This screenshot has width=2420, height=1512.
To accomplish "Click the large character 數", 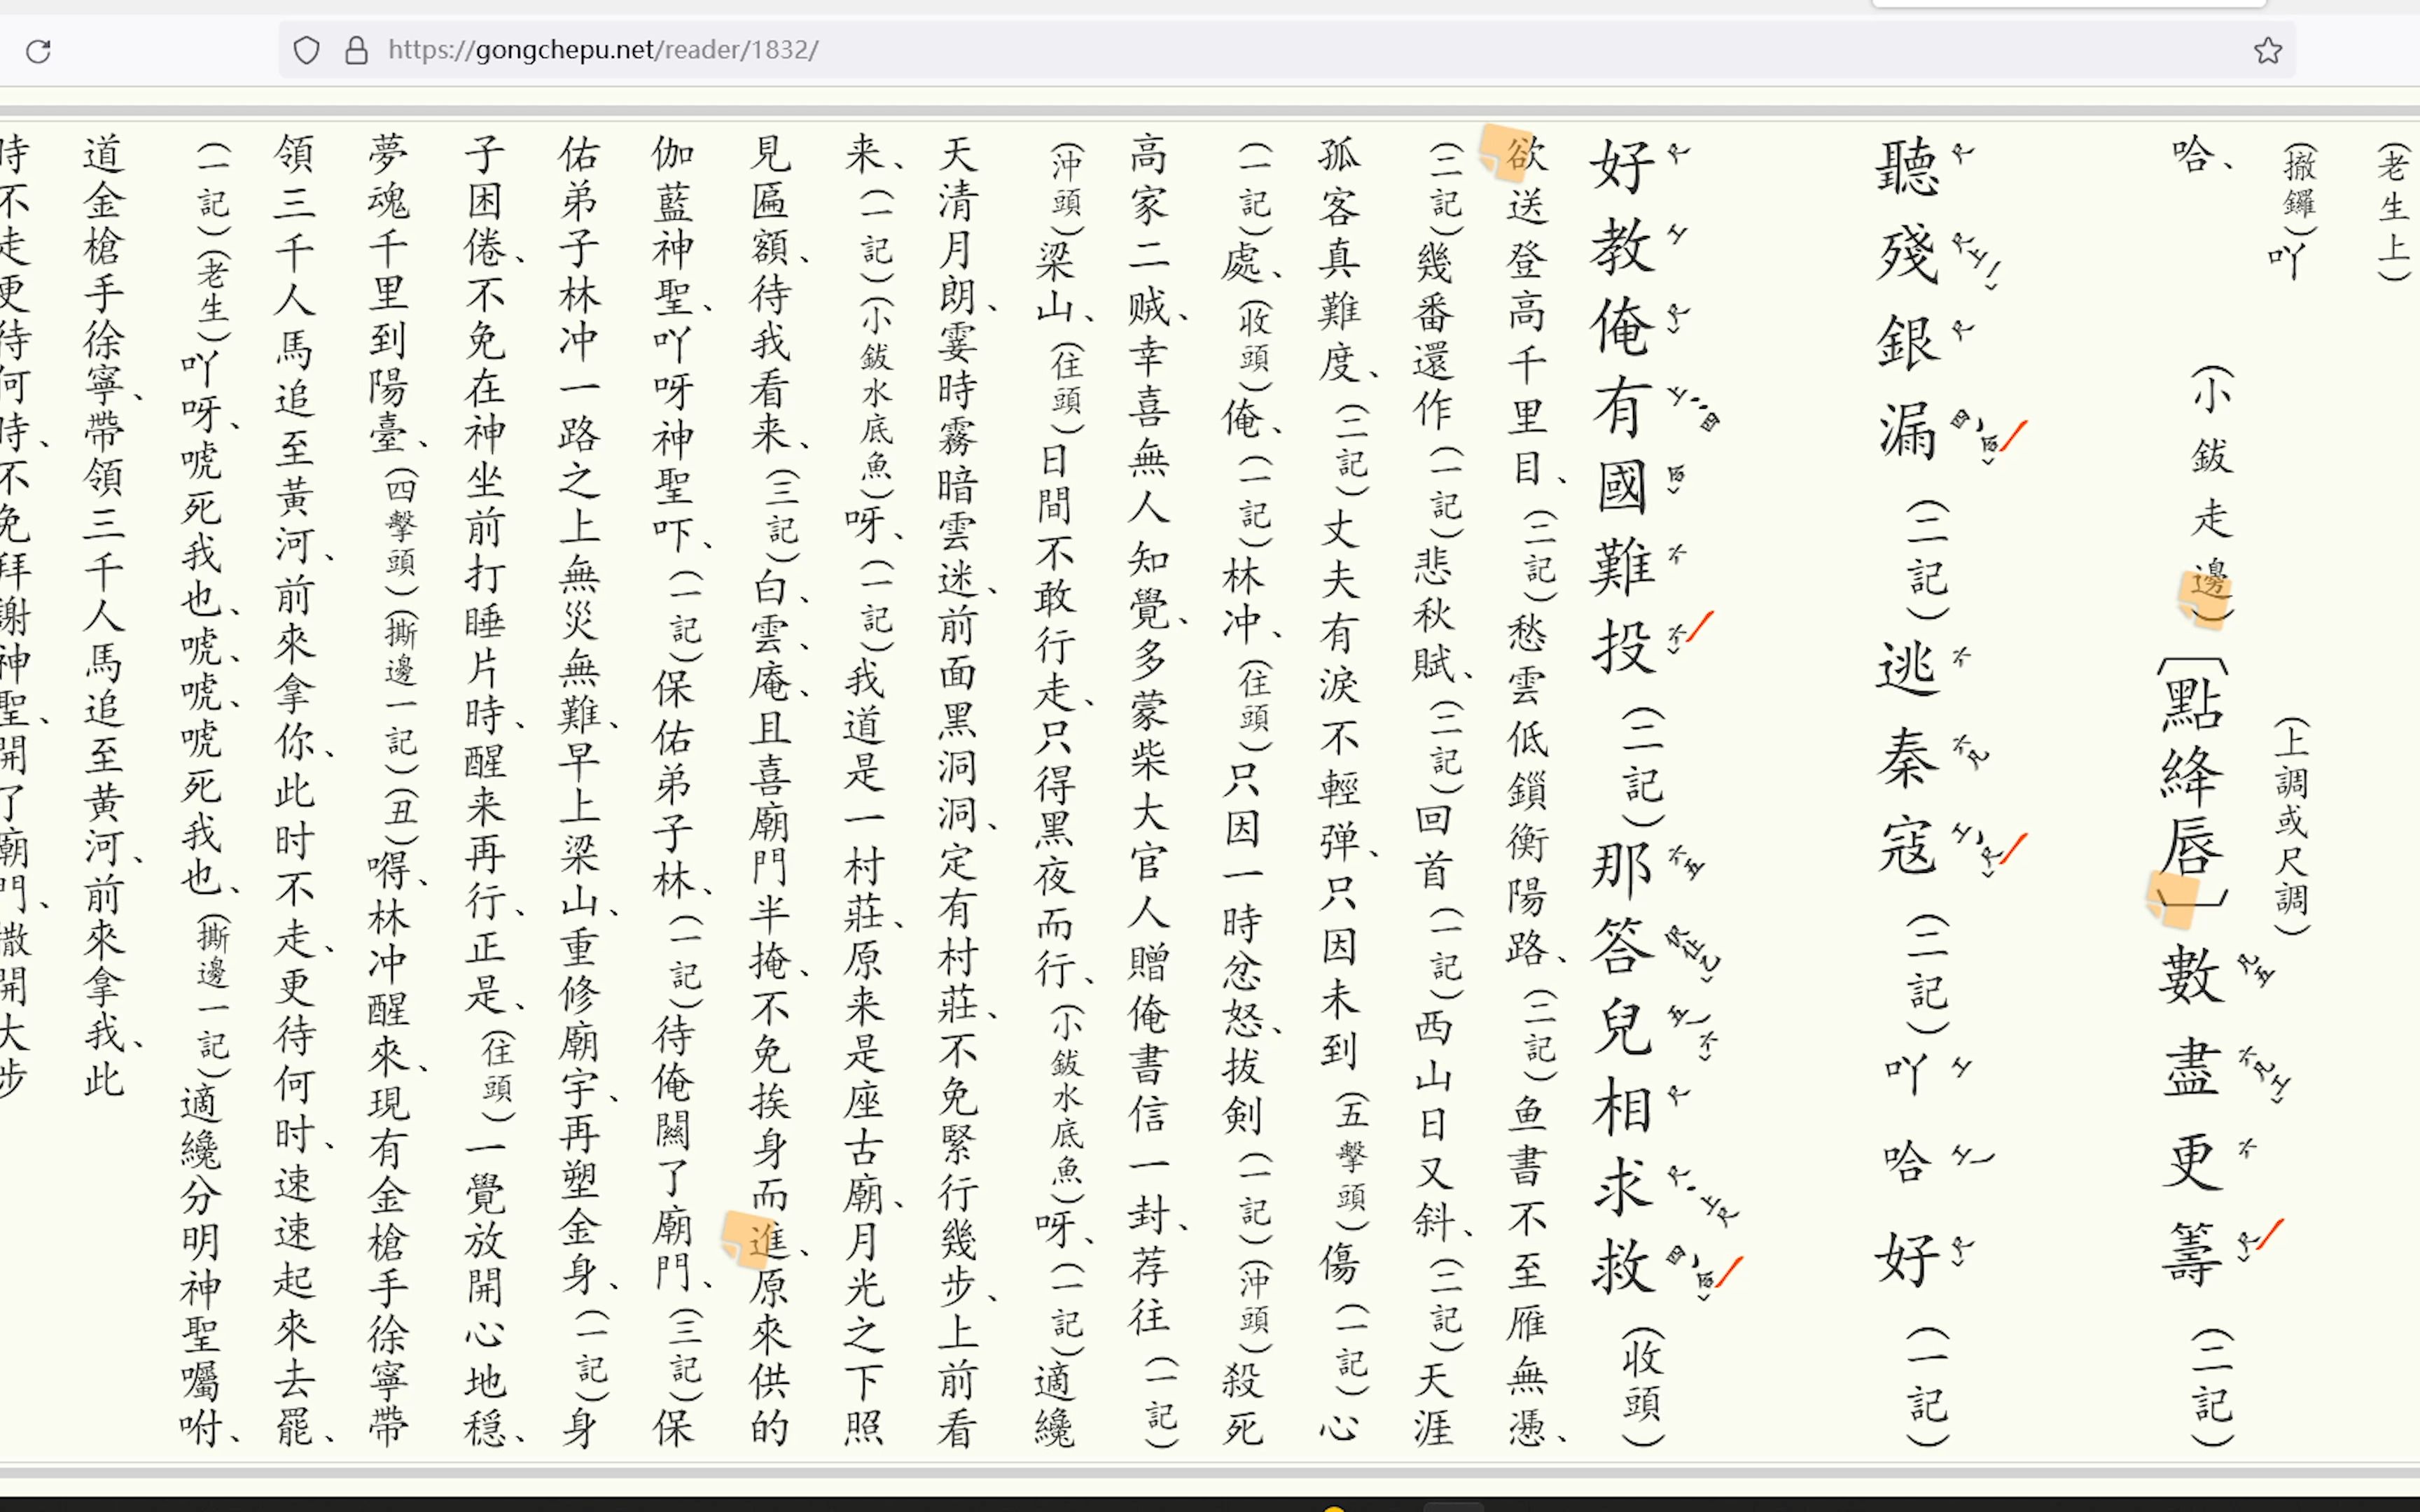I will click(2191, 975).
